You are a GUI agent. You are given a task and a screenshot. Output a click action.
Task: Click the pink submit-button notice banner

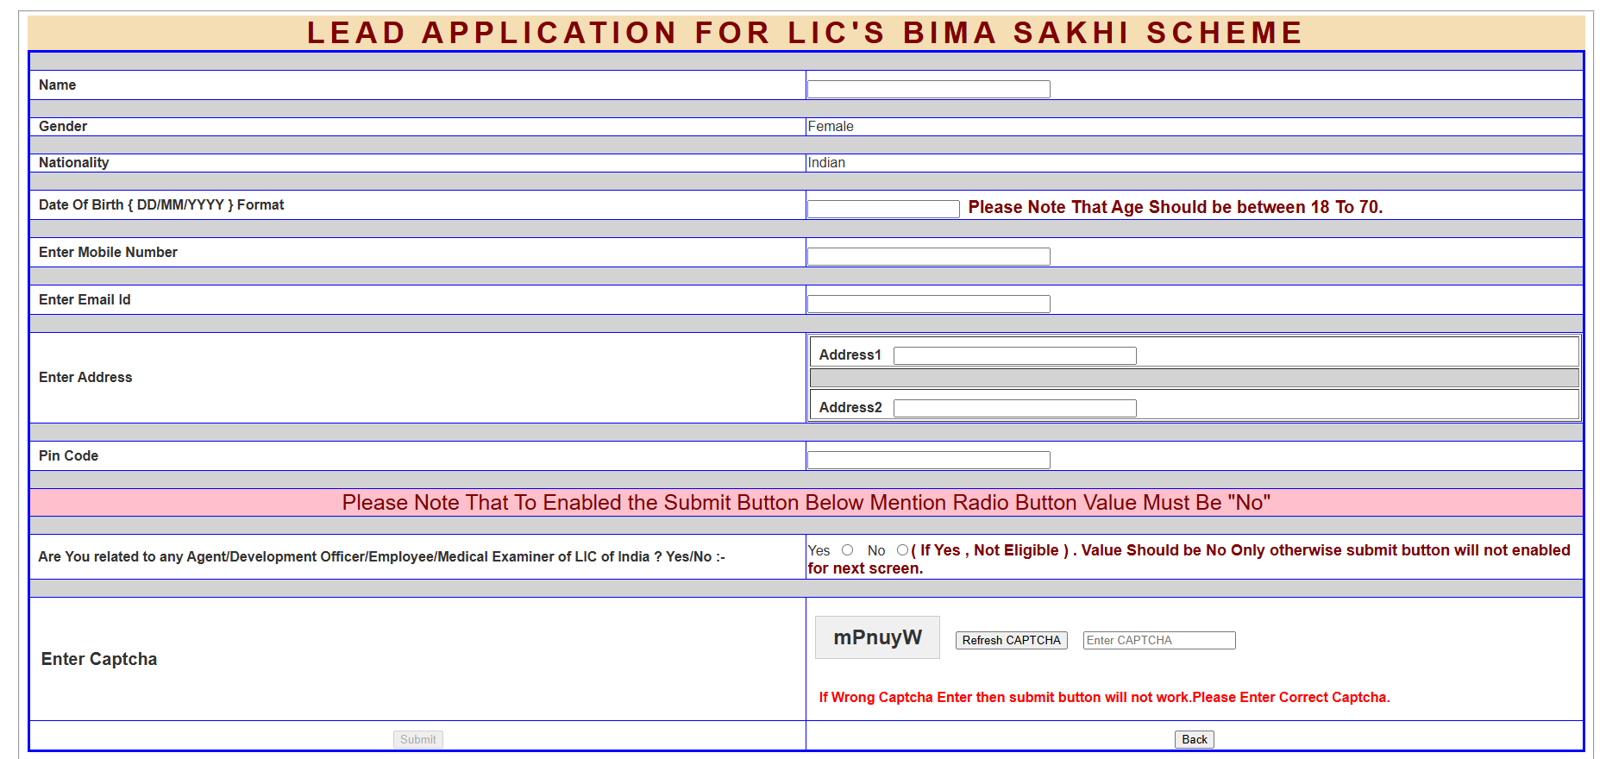pyautogui.click(x=806, y=503)
